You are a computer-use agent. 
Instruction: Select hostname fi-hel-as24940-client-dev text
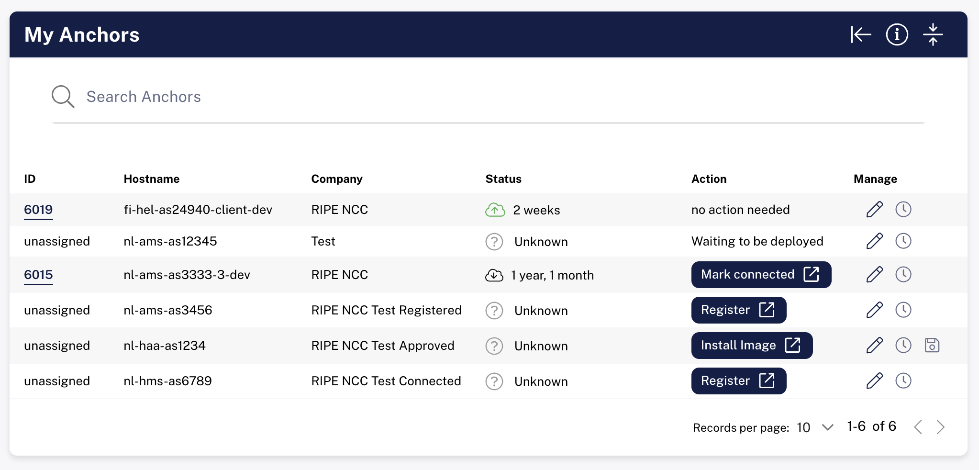[x=198, y=210]
